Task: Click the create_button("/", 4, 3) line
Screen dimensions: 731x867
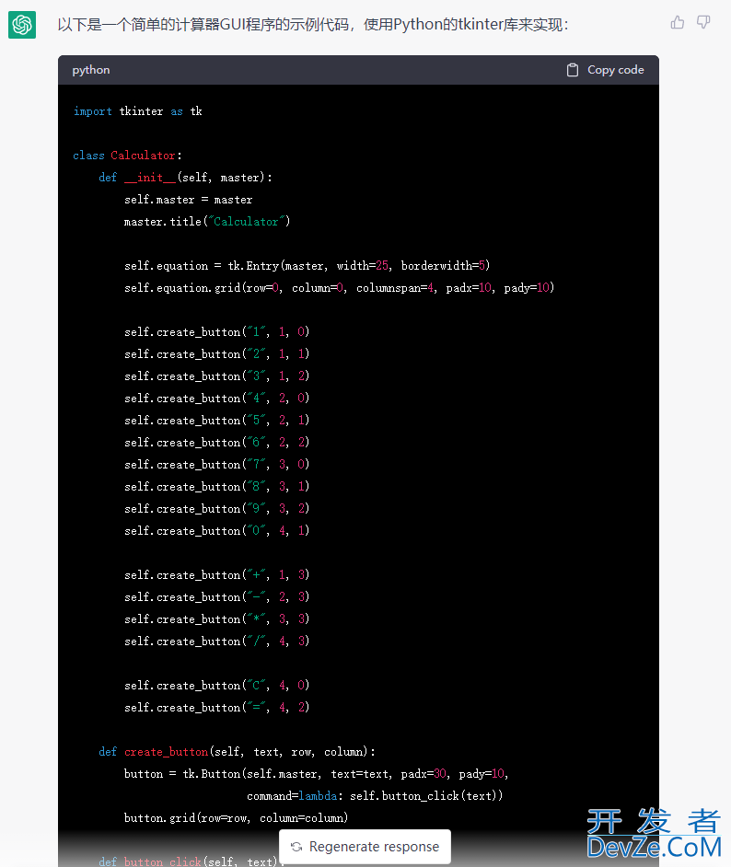Action: click(x=216, y=642)
